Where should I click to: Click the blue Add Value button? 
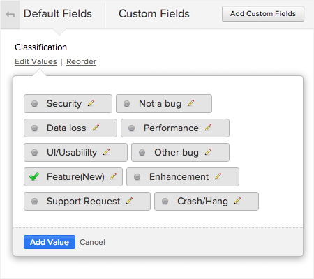pyautogui.click(x=50, y=242)
